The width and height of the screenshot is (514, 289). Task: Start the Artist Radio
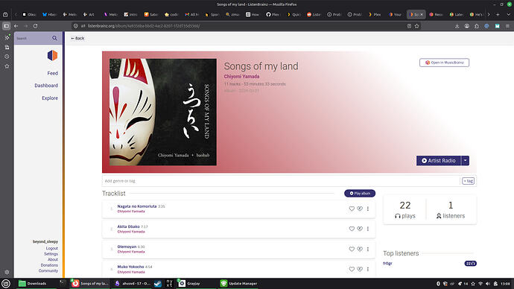(439, 161)
